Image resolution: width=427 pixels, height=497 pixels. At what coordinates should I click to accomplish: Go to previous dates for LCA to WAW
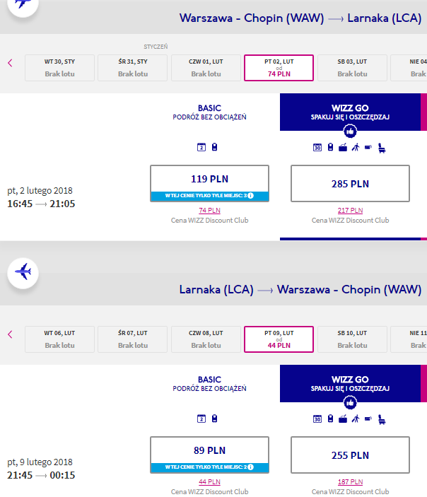pyautogui.click(x=10, y=334)
